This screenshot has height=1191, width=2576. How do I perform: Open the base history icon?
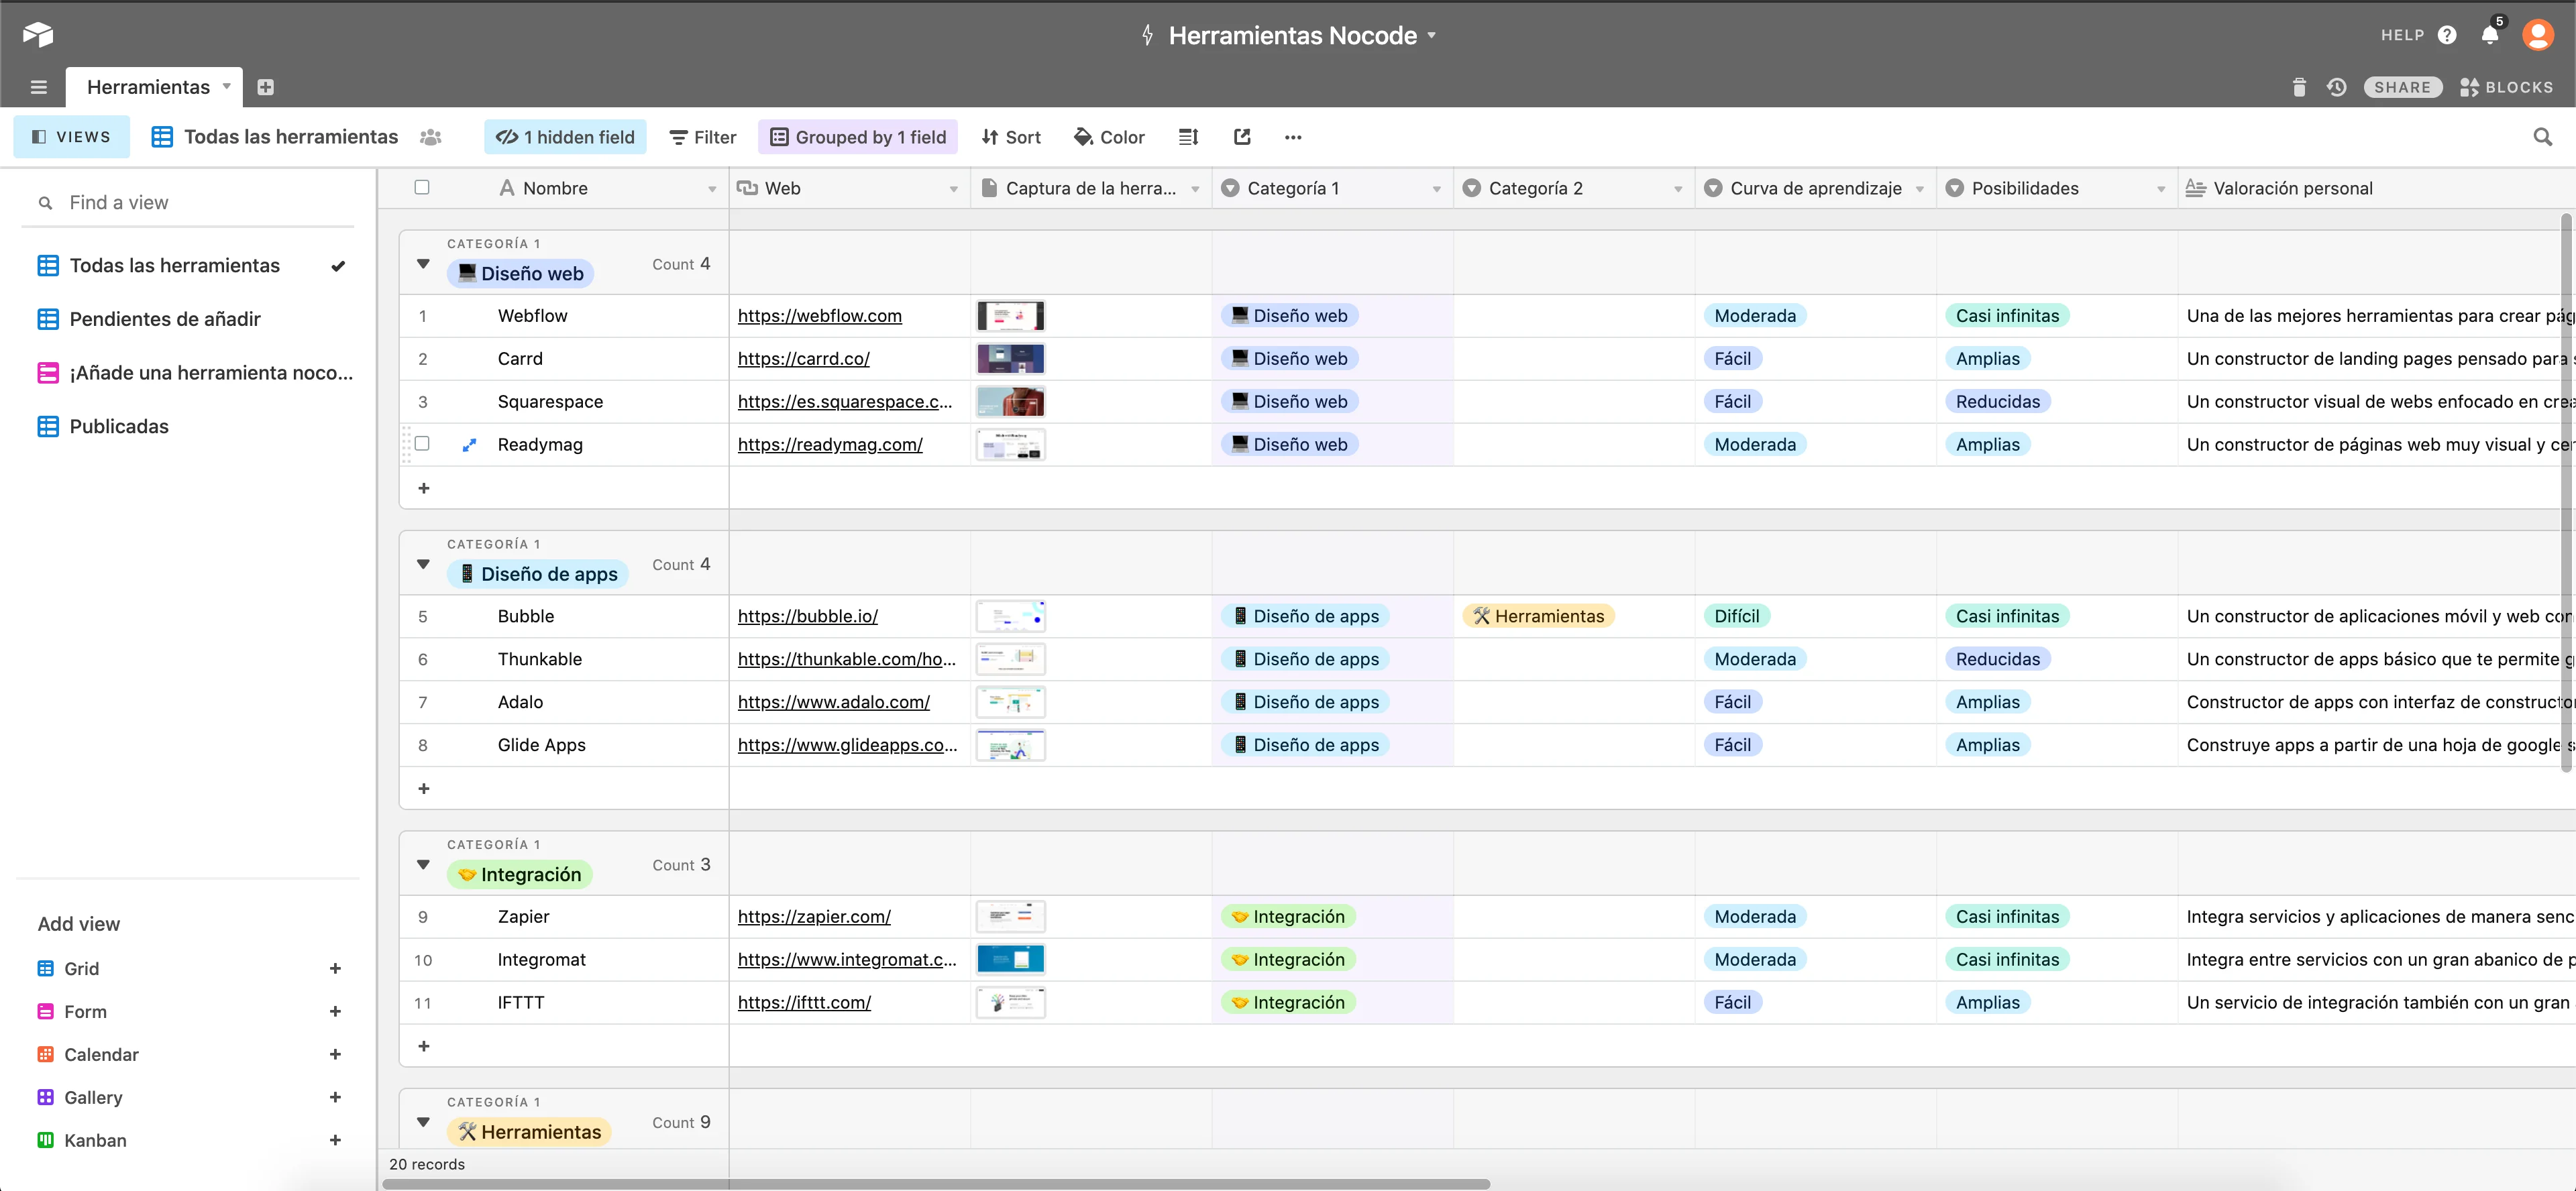(2336, 87)
